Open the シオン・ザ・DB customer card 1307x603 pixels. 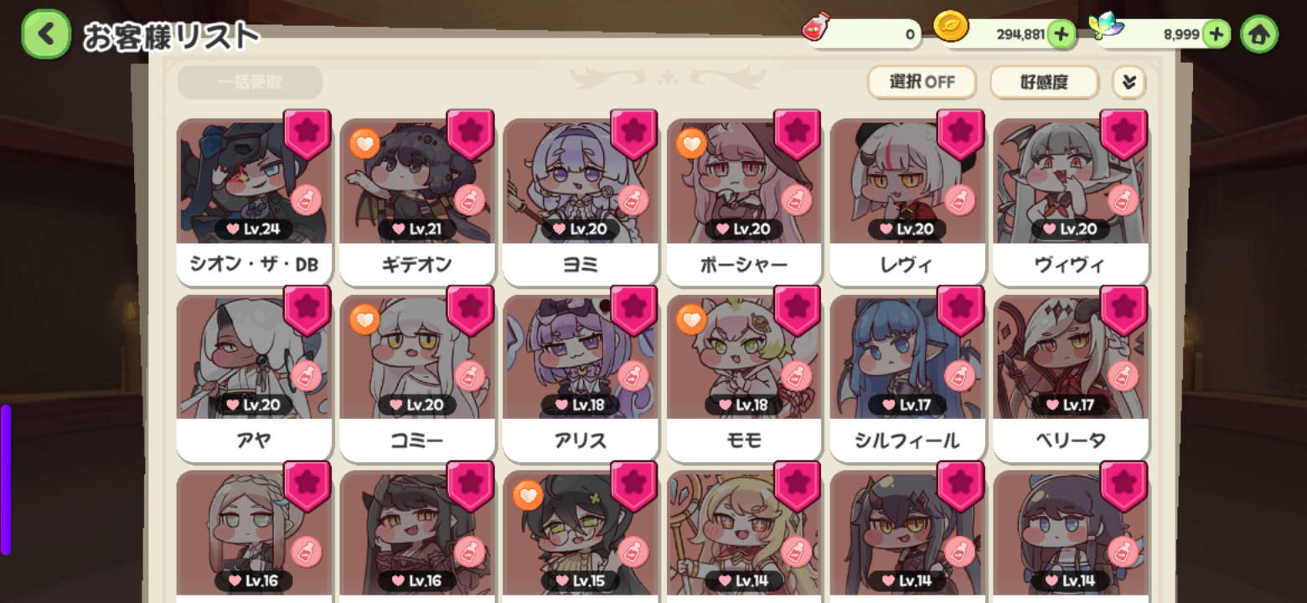(x=254, y=201)
